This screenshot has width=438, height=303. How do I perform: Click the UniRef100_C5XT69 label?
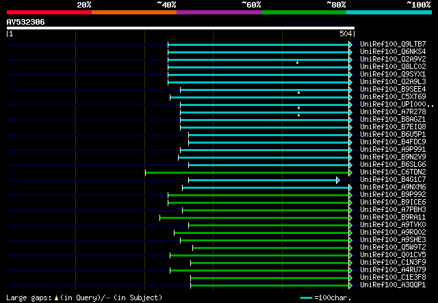[393, 96]
